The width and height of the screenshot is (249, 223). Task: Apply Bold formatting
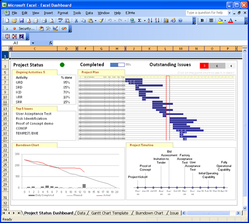202,20
